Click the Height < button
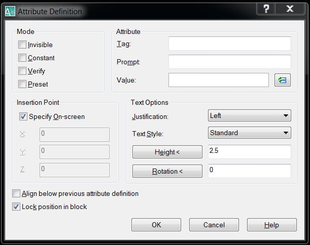The height and width of the screenshot is (245, 310). (x=167, y=152)
